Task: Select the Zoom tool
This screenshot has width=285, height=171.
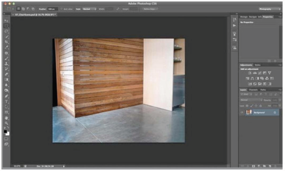Action: (6, 123)
